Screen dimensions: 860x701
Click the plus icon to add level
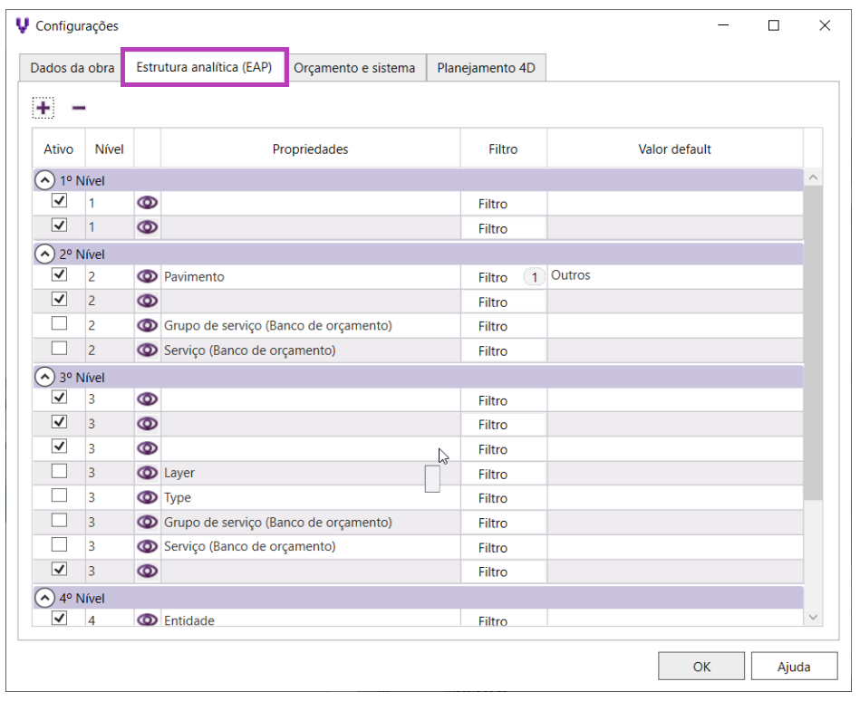click(x=43, y=108)
